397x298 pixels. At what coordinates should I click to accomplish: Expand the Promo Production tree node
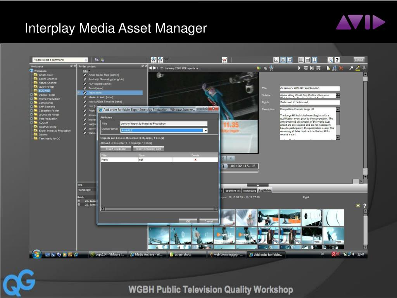pyautogui.click(x=31, y=99)
